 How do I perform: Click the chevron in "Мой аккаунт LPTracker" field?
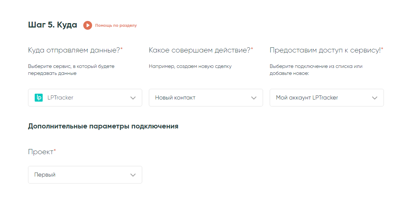[375, 98]
